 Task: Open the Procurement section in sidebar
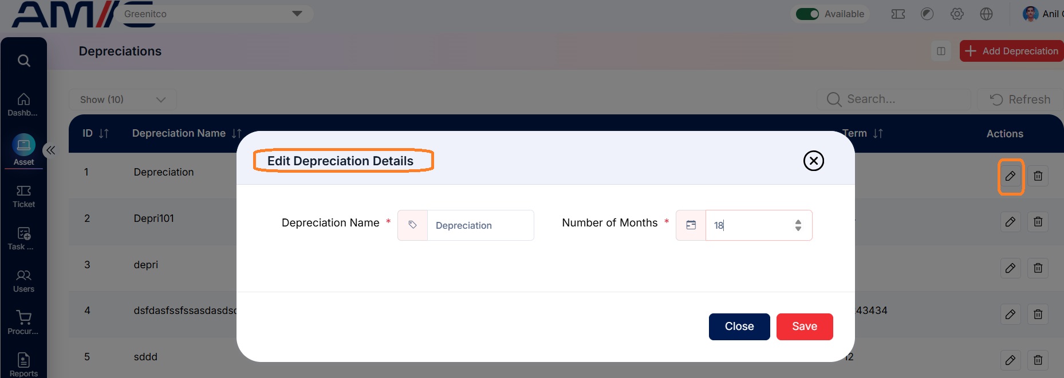[23, 323]
